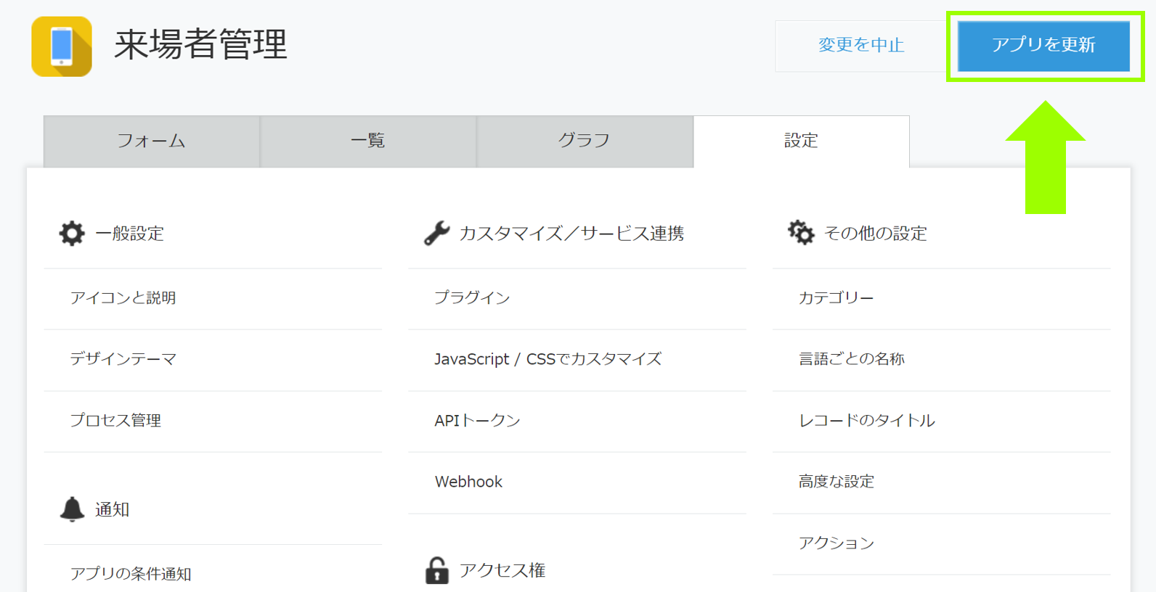Click the wrench icon for カスタマイズ

tap(436, 234)
